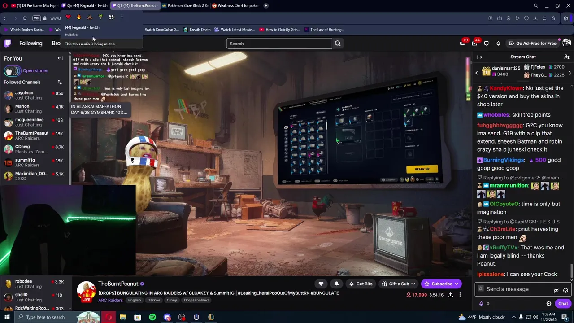Open mcqueennlive's channel in sidebar
The width and height of the screenshot is (574, 323).
34,122
